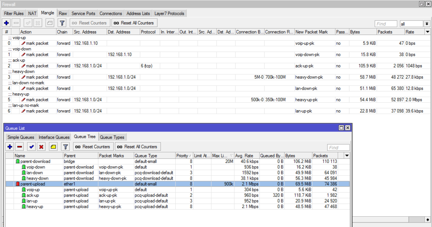Add a new mangle rule with plus icon
This screenshot has width=432, height=227.
[7, 23]
